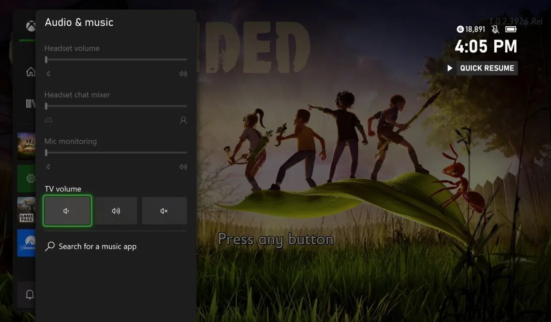Click the search magnifier icon
Viewport: 551px width, 322px height.
click(x=50, y=247)
